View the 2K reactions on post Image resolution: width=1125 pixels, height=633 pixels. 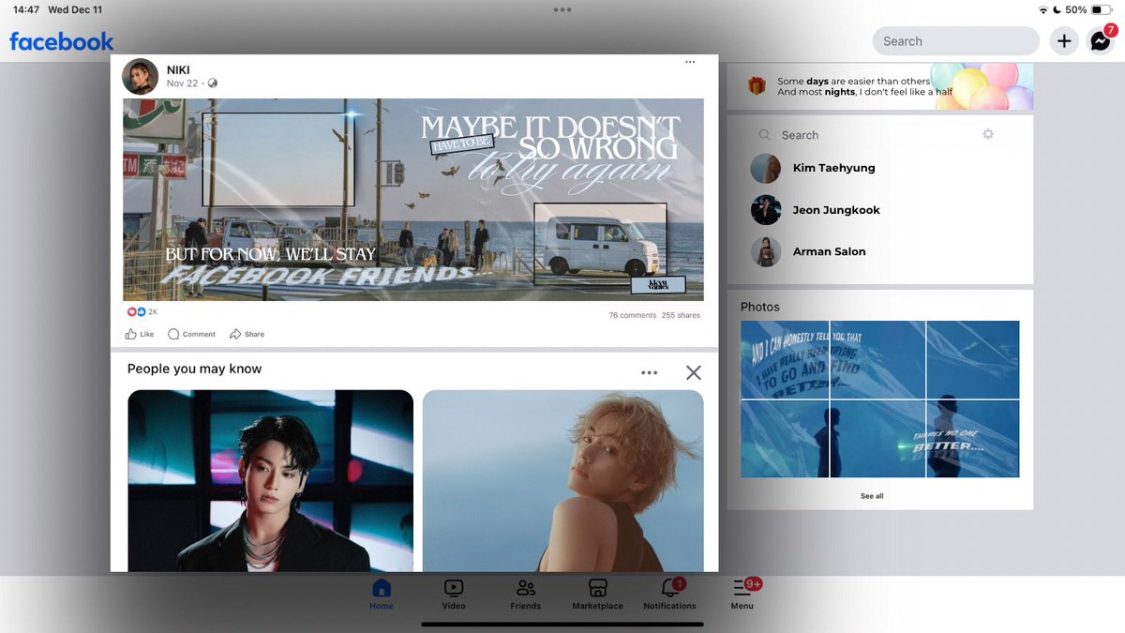(x=142, y=311)
